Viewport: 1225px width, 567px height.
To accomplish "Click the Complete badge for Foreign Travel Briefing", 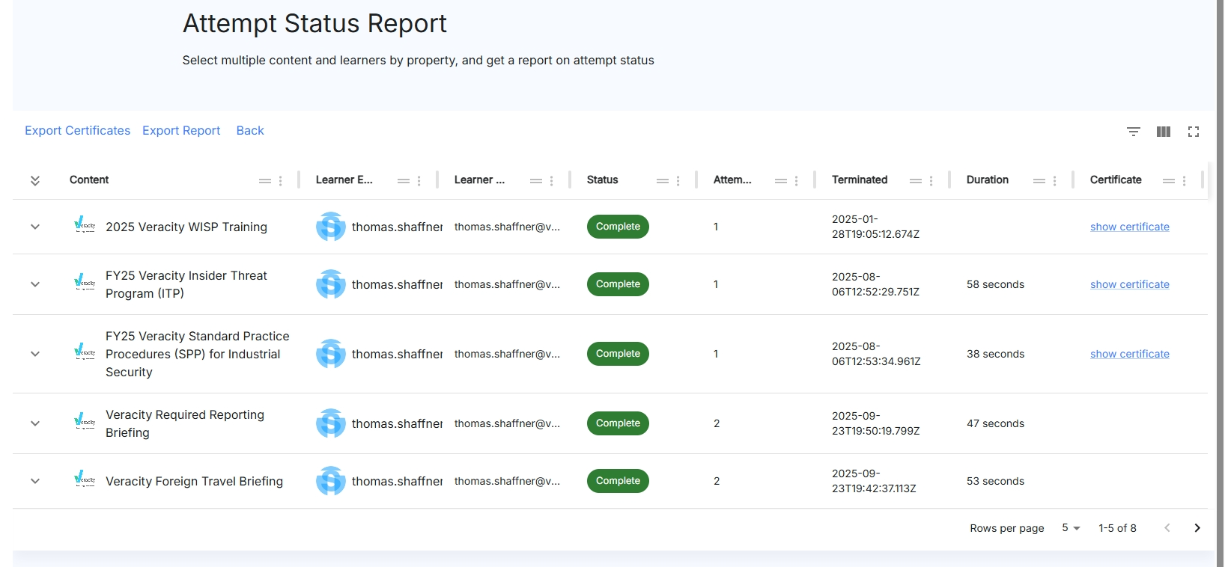I will [618, 481].
